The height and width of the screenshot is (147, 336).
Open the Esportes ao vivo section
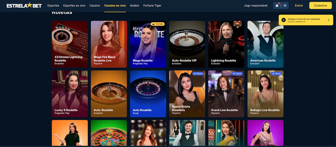74,6
